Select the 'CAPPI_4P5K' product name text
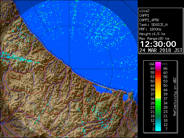This screenshot has height=138, width=184. point(149,20)
